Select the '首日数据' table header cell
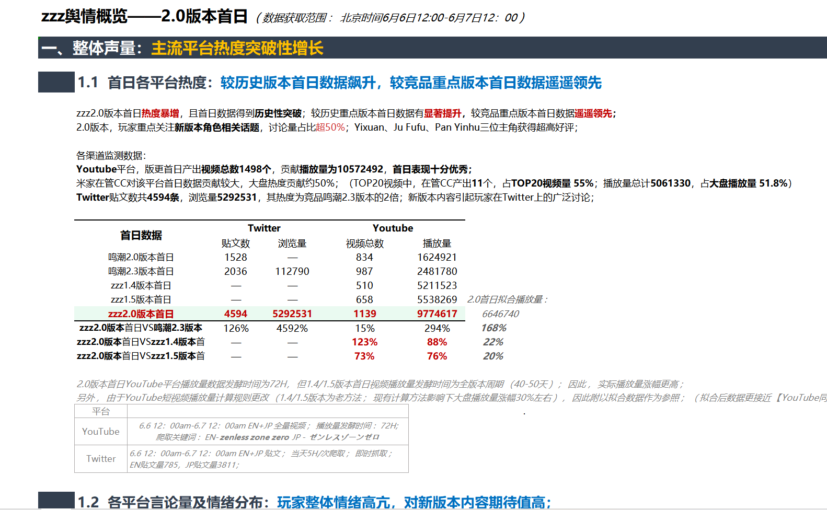The height and width of the screenshot is (510, 827). [141, 235]
